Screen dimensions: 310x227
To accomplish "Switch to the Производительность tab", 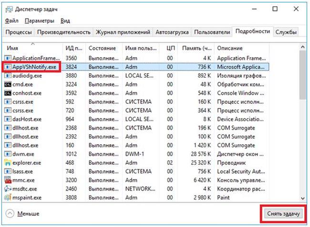I will [x=63, y=32].
